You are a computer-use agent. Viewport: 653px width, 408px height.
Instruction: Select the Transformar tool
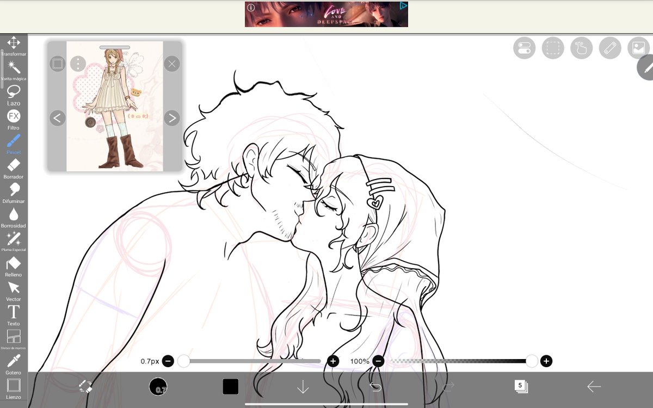pyautogui.click(x=14, y=46)
